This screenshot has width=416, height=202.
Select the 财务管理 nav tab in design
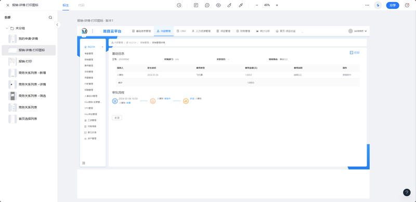(x=243, y=31)
